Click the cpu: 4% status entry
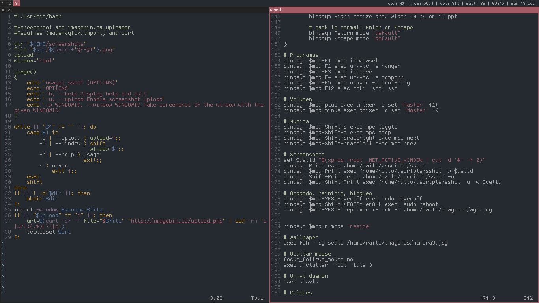 (x=397, y=3)
